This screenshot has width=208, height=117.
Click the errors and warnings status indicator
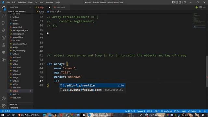point(6,111)
